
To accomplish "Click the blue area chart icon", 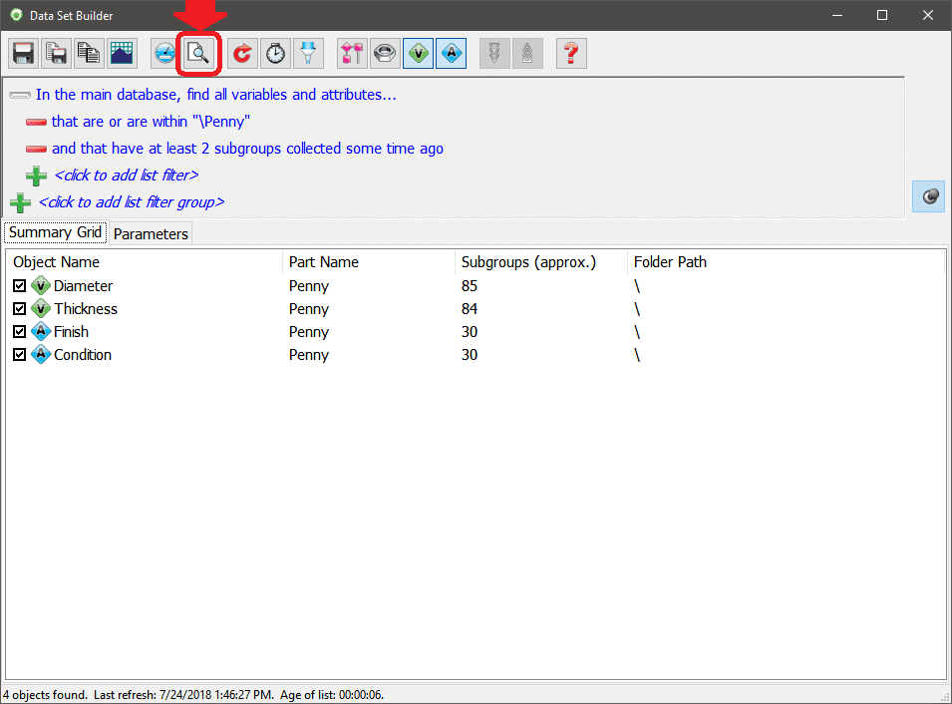I will (x=122, y=54).
